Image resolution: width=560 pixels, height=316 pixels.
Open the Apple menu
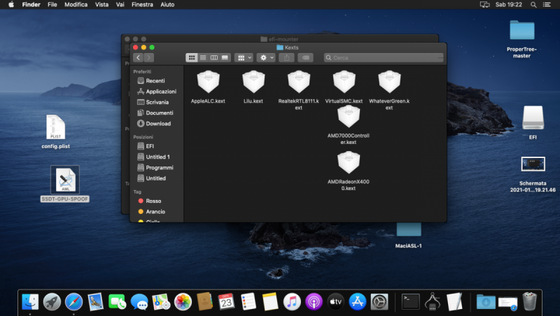[10, 4]
